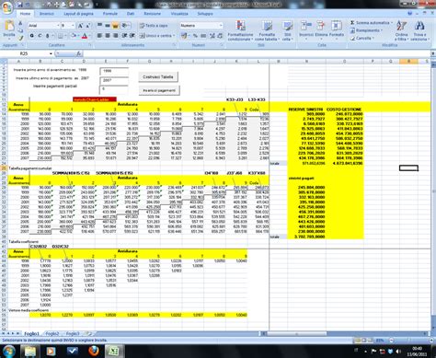Switch to the Dati tab
Screen dimensions: 436x358
pos(131,14)
